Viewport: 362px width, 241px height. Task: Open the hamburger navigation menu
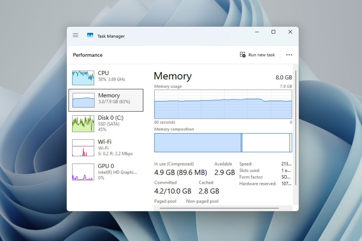(x=75, y=35)
